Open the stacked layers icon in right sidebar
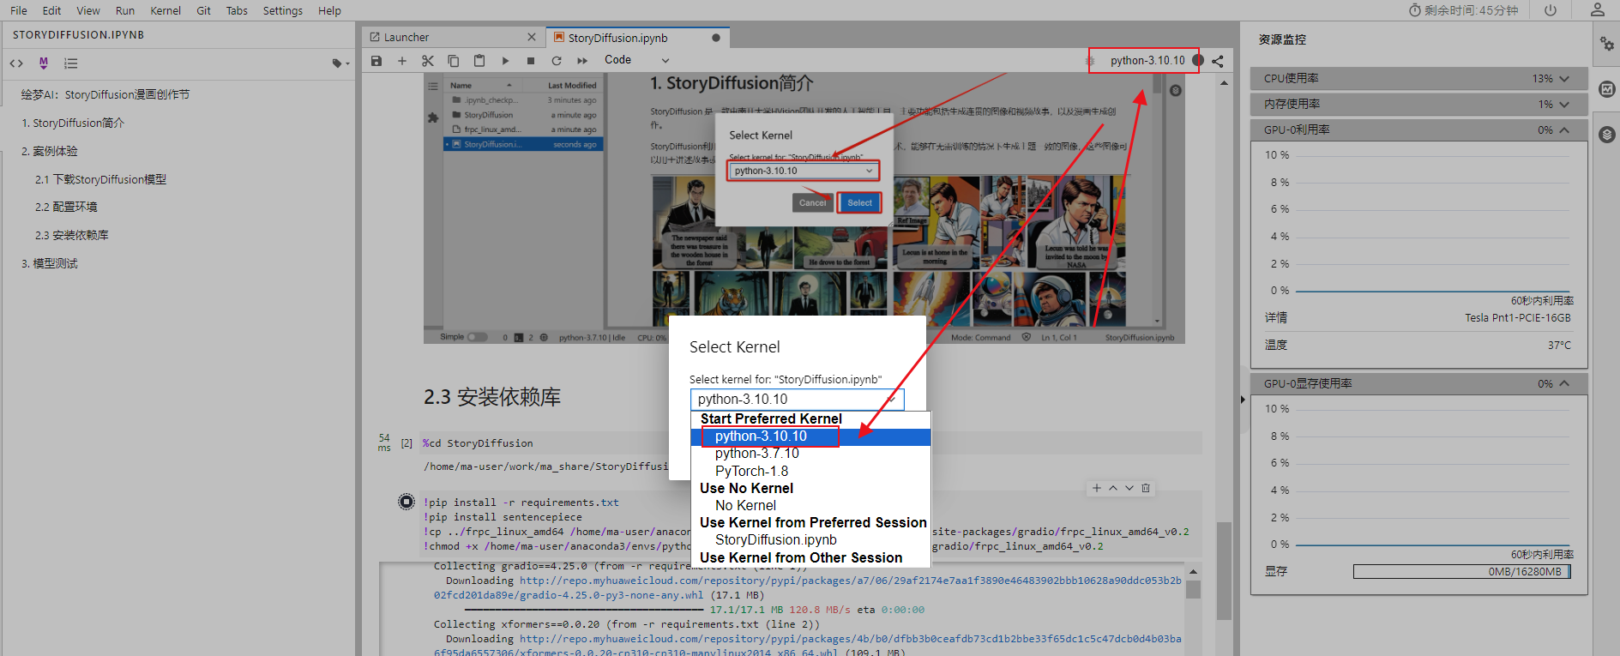 pyautogui.click(x=1607, y=135)
